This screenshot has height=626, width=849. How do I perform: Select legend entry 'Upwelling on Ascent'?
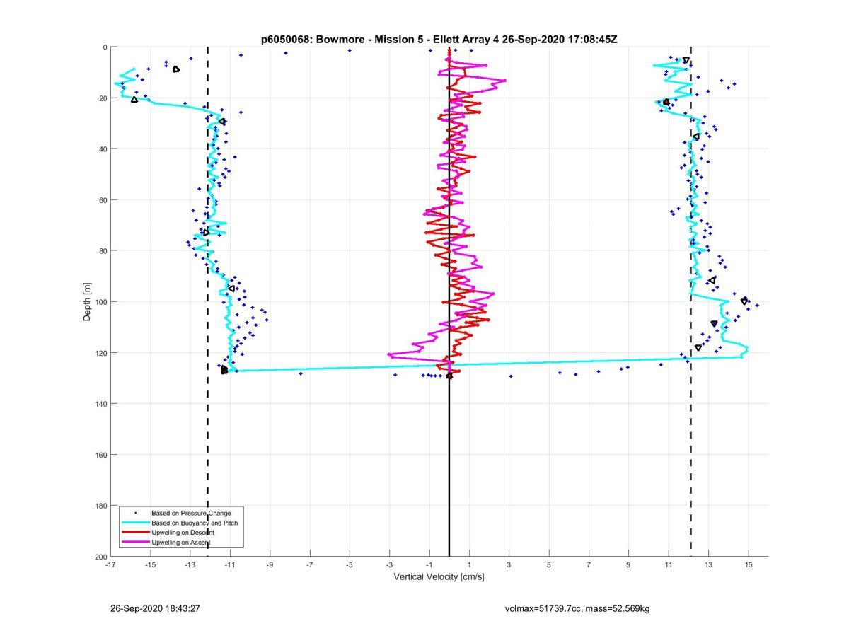(x=180, y=542)
